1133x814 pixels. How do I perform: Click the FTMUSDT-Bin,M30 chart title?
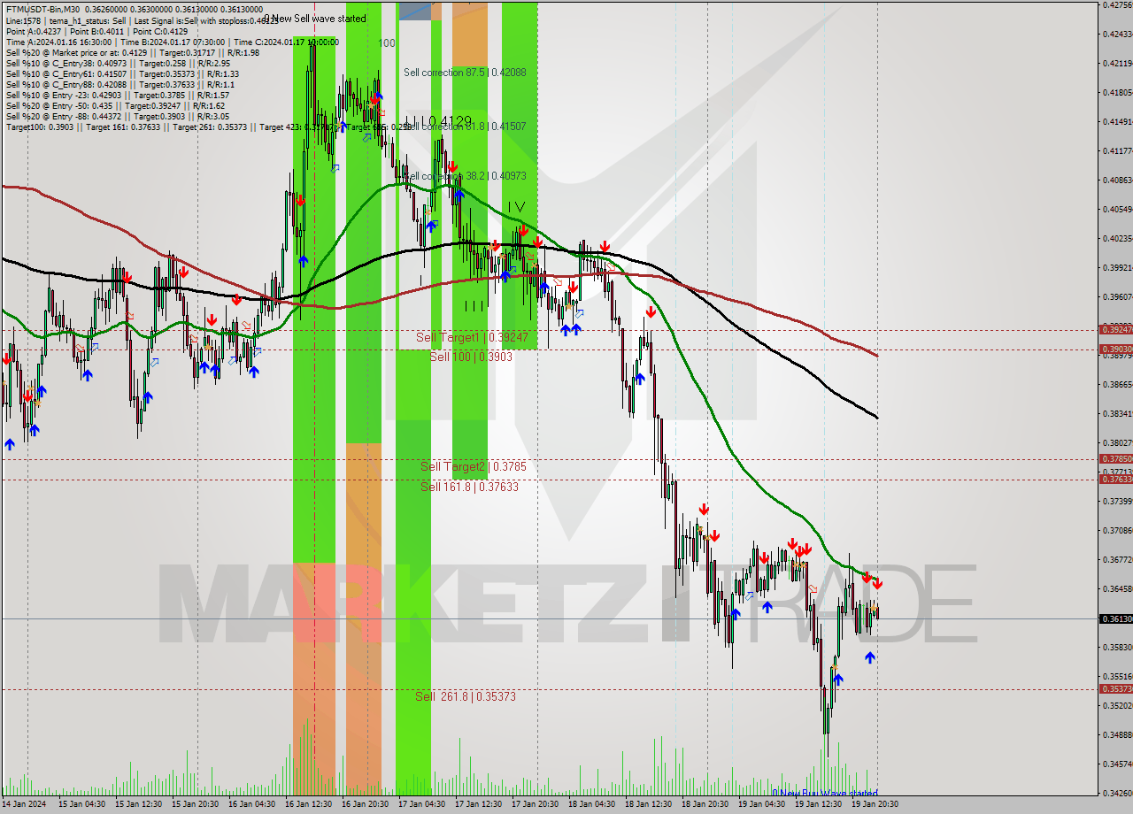coord(42,10)
